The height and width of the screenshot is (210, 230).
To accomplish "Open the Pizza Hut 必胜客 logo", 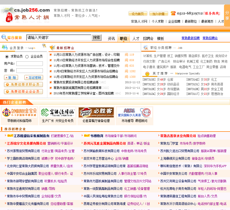I will [x=96, y=112].
